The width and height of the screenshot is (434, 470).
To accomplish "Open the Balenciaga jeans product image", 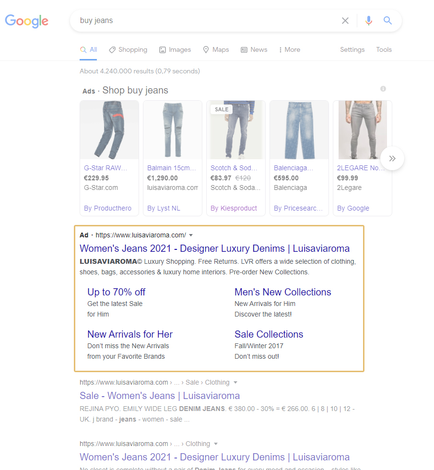I will pos(299,130).
